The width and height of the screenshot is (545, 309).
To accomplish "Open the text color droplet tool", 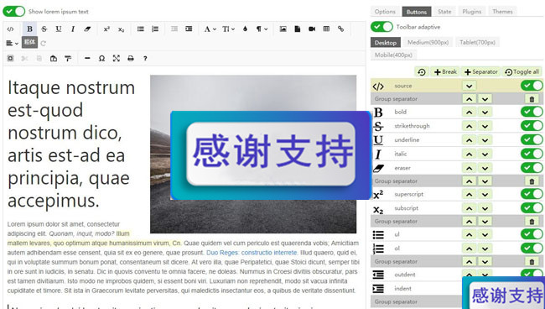I will pyautogui.click(x=245, y=29).
